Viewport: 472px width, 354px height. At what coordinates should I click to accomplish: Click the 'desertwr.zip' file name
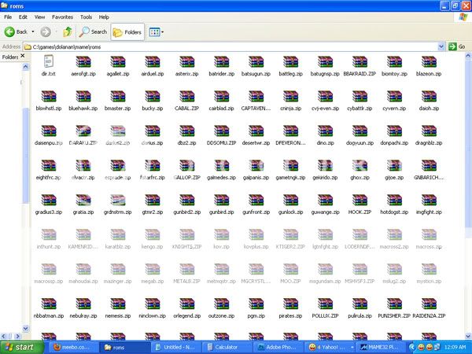click(256, 143)
